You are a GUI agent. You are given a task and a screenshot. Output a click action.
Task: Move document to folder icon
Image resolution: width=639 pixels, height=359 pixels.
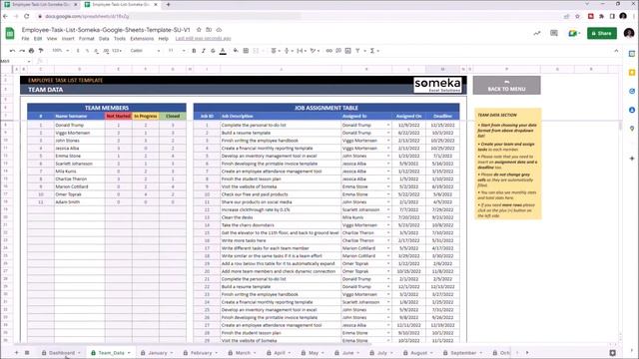(209, 30)
